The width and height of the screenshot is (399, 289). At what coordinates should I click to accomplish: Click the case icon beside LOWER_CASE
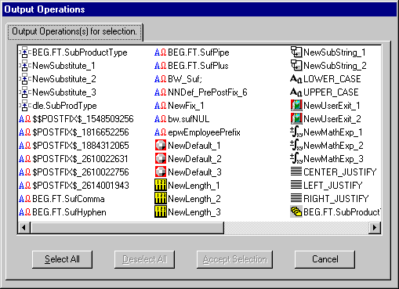pyautogui.click(x=296, y=79)
